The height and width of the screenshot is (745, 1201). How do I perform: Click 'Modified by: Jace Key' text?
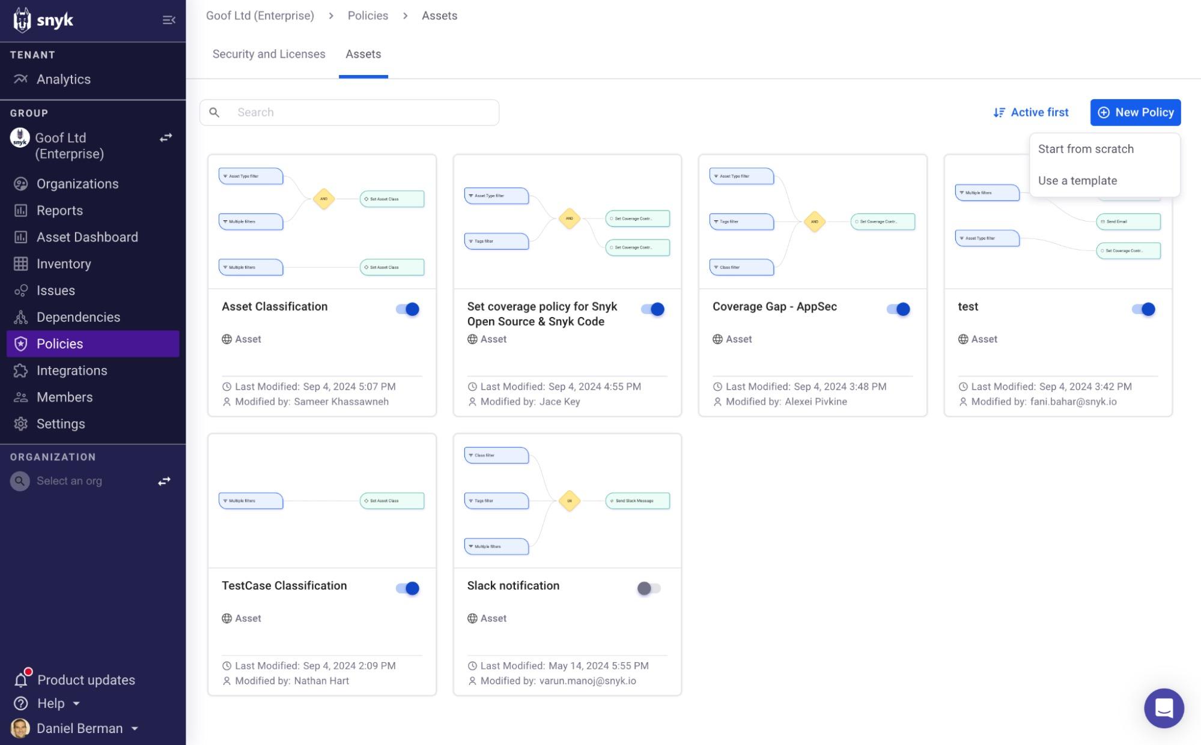click(530, 402)
